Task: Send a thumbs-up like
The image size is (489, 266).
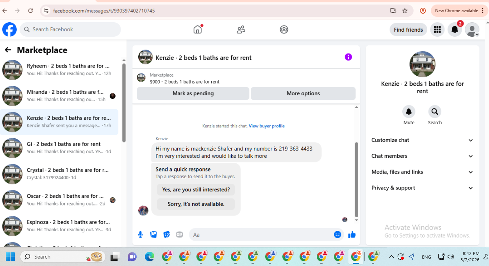Action: (352, 234)
